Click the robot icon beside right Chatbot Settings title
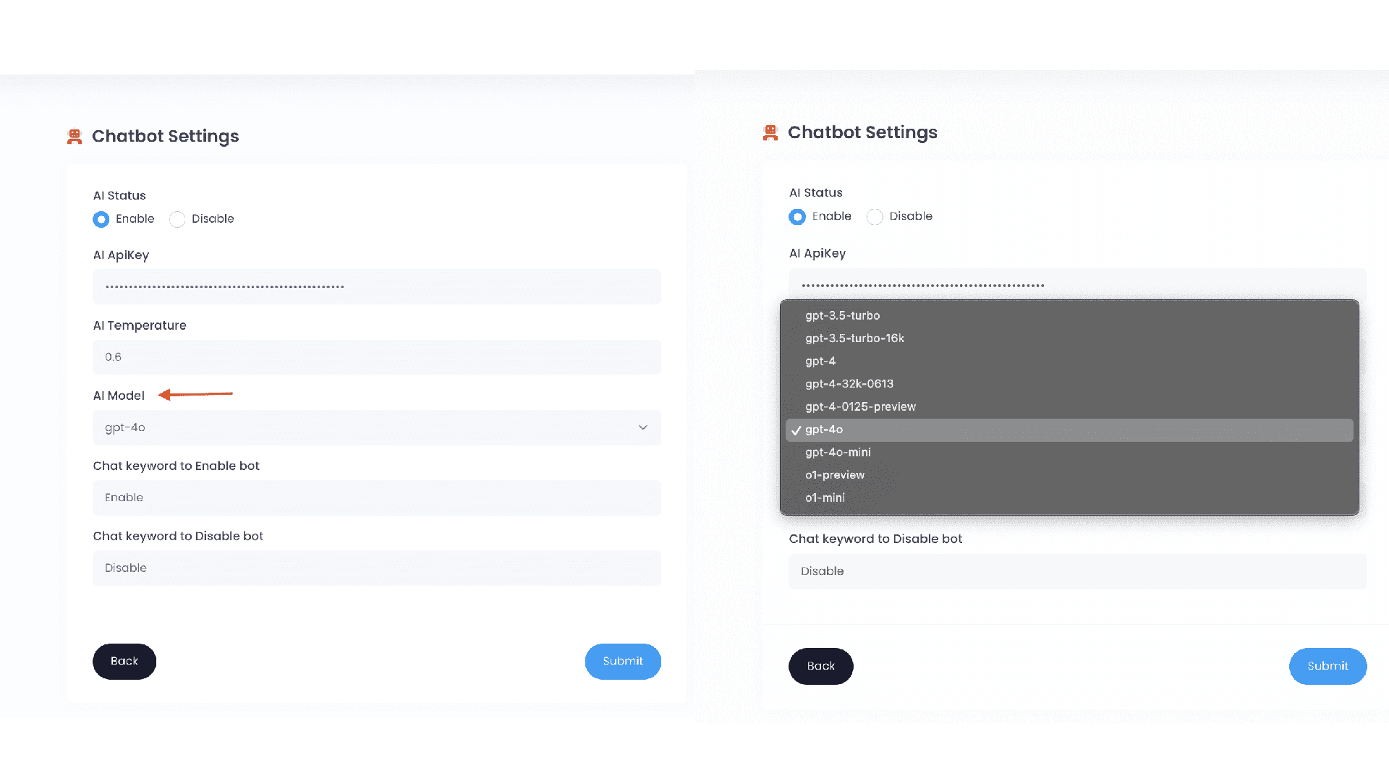 point(770,133)
